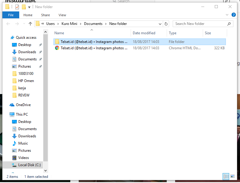Click the Properties icon in quick access toolbar
Image resolution: width=240 pixels, height=183 pixels.
pyautogui.click(x=17, y=7)
